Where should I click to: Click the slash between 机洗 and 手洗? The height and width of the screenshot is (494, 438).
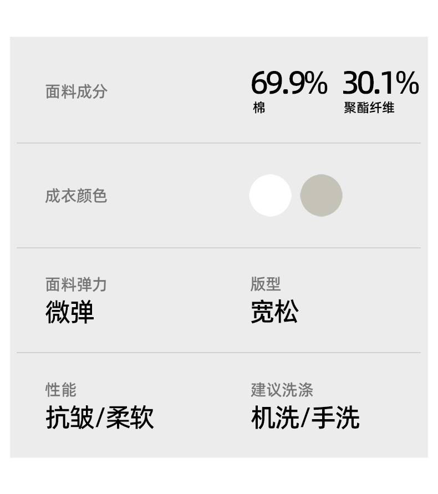[305, 419]
